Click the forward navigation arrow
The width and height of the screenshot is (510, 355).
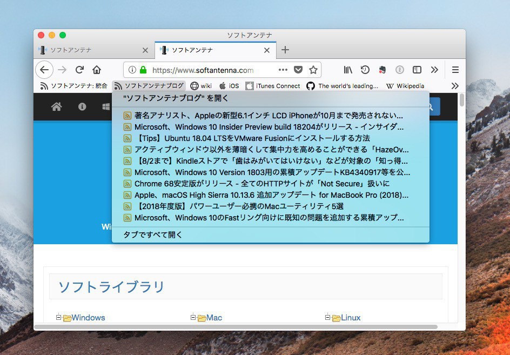[62, 70]
